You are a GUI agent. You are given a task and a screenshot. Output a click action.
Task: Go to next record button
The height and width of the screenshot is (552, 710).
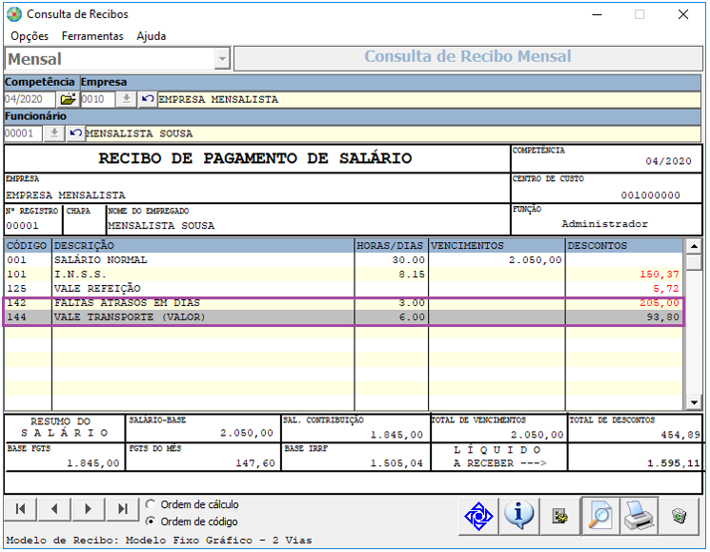[89, 509]
